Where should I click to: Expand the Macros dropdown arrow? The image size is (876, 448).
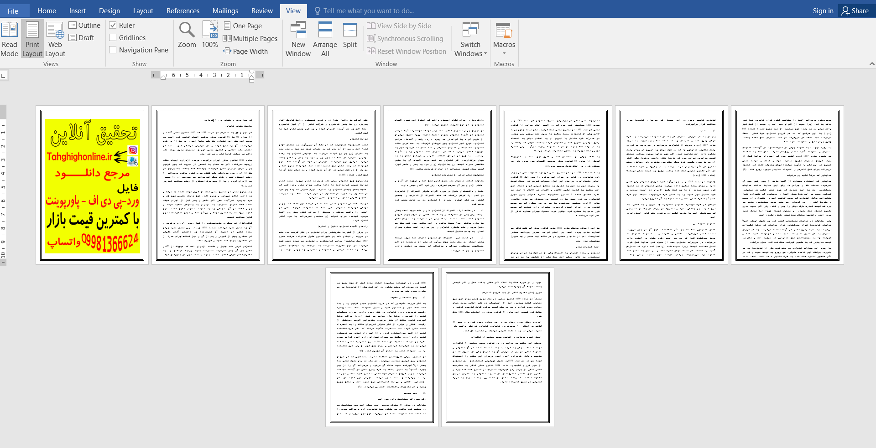pos(504,53)
